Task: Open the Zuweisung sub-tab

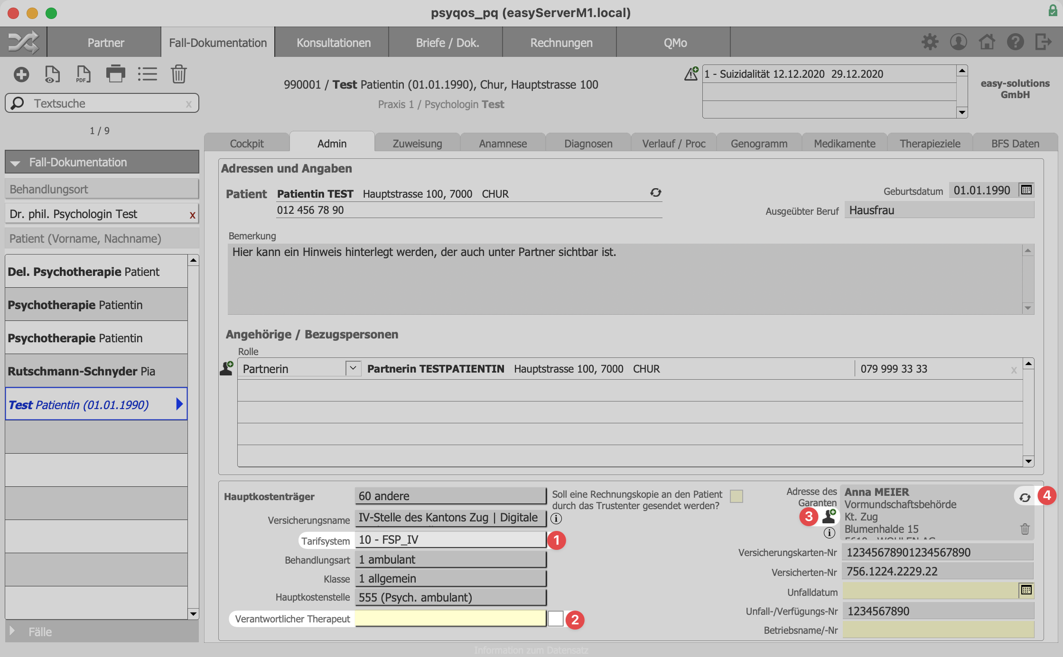Action: coord(417,143)
